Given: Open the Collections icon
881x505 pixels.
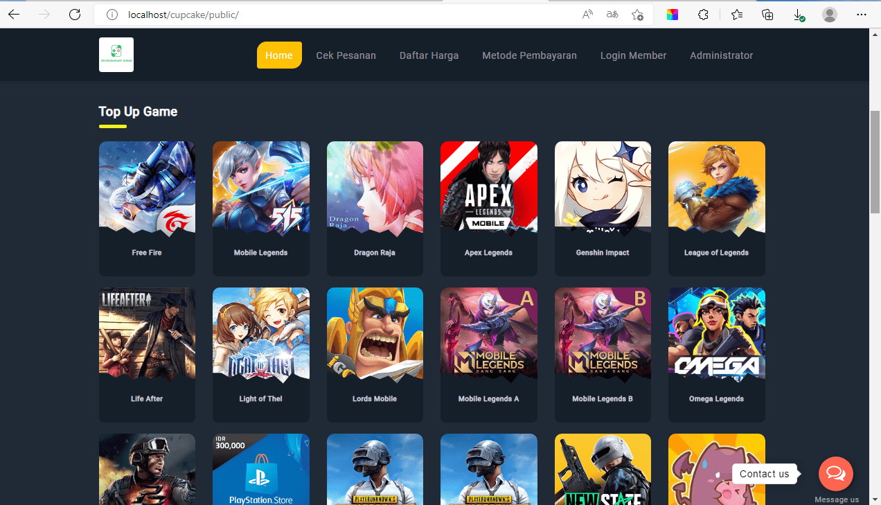Looking at the screenshot, I should (x=767, y=15).
